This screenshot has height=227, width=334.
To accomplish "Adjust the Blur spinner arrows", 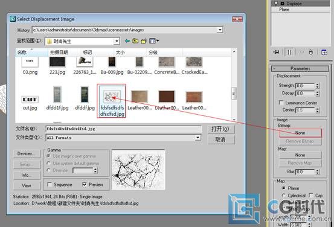I will pyautogui.click(x=317, y=171).
